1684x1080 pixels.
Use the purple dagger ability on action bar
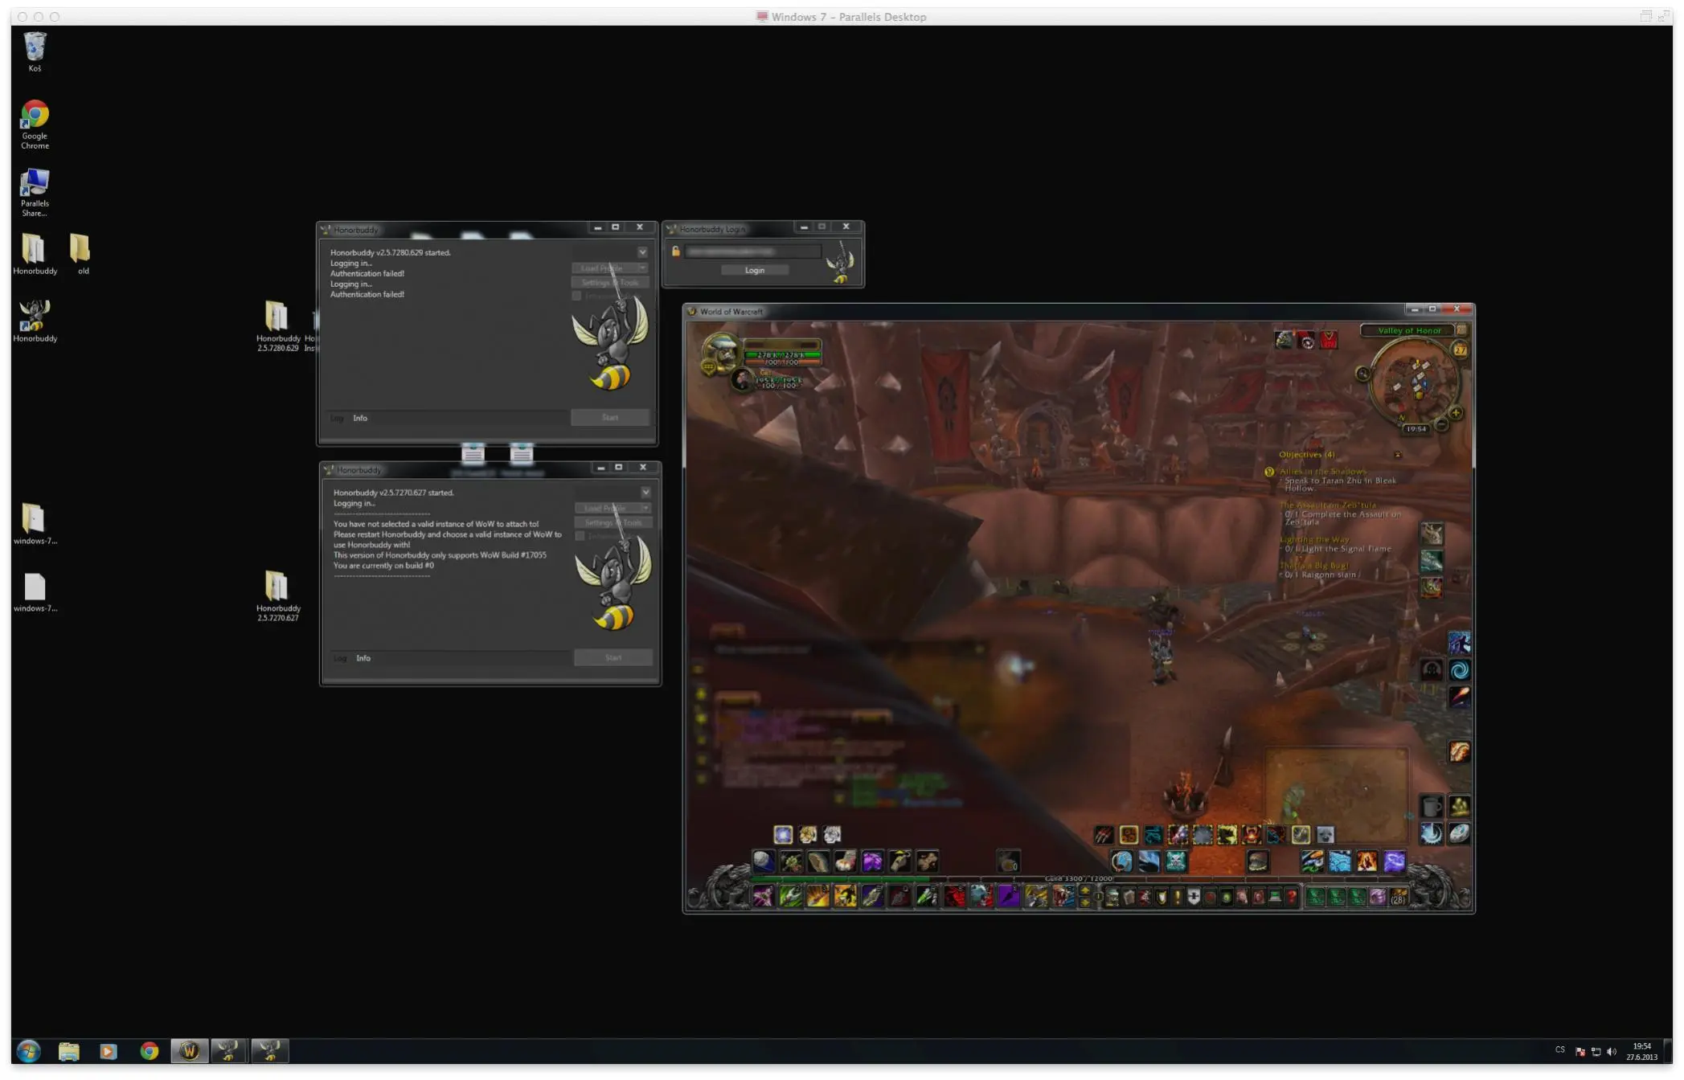[1008, 897]
